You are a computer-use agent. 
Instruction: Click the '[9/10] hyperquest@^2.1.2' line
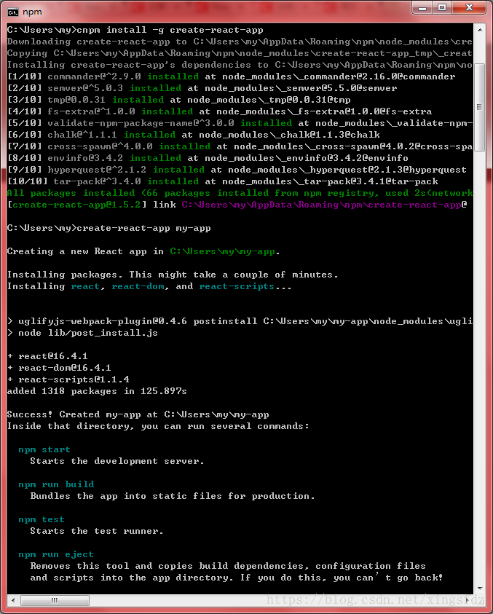click(237, 170)
